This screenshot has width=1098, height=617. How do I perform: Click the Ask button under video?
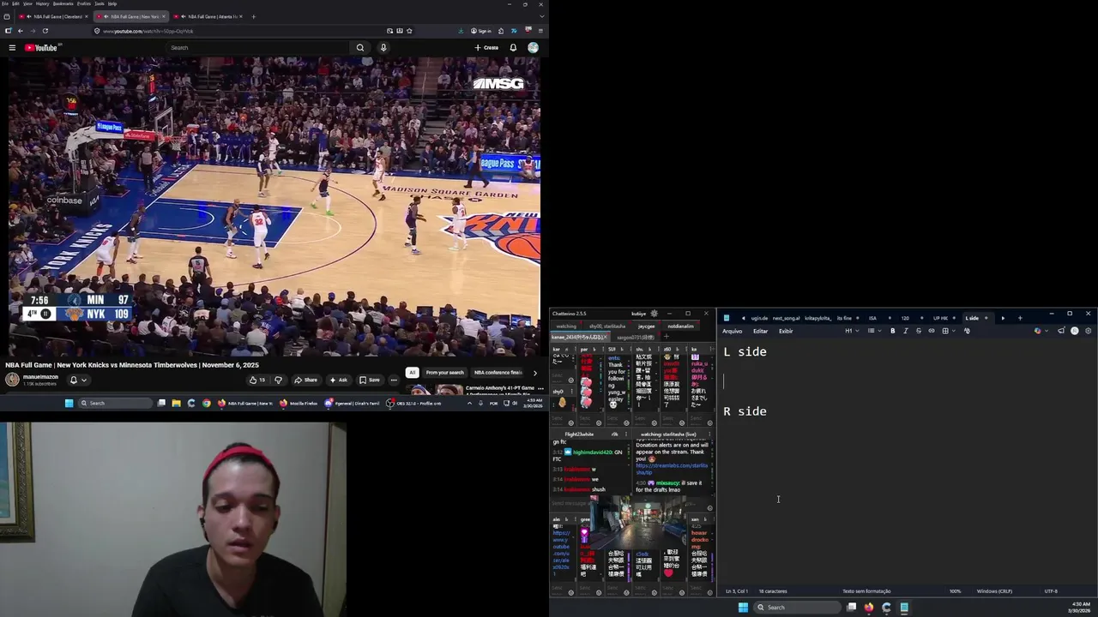coord(338,380)
